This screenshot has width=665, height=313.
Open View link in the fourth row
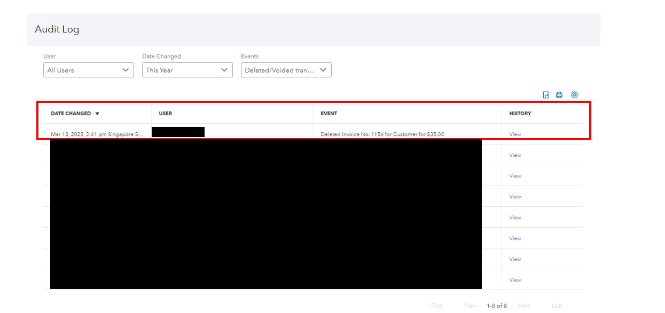pyautogui.click(x=515, y=197)
